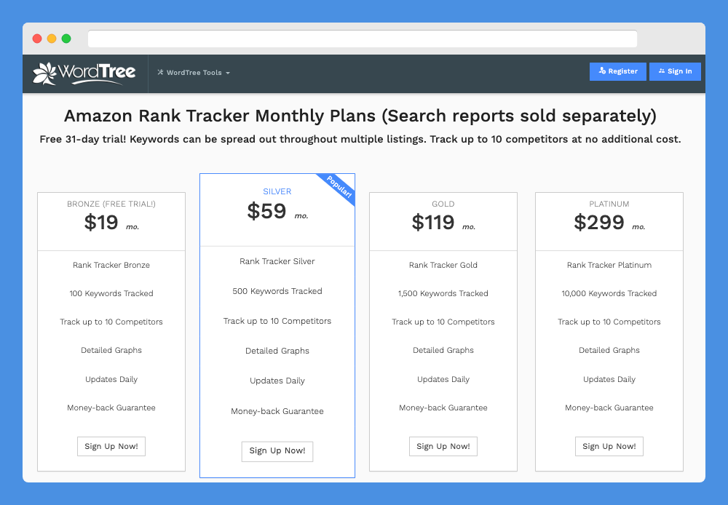Screen dimensions: 728x505
Task: Click "10,000 Keywords Tracked" text
Action: [x=609, y=293]
